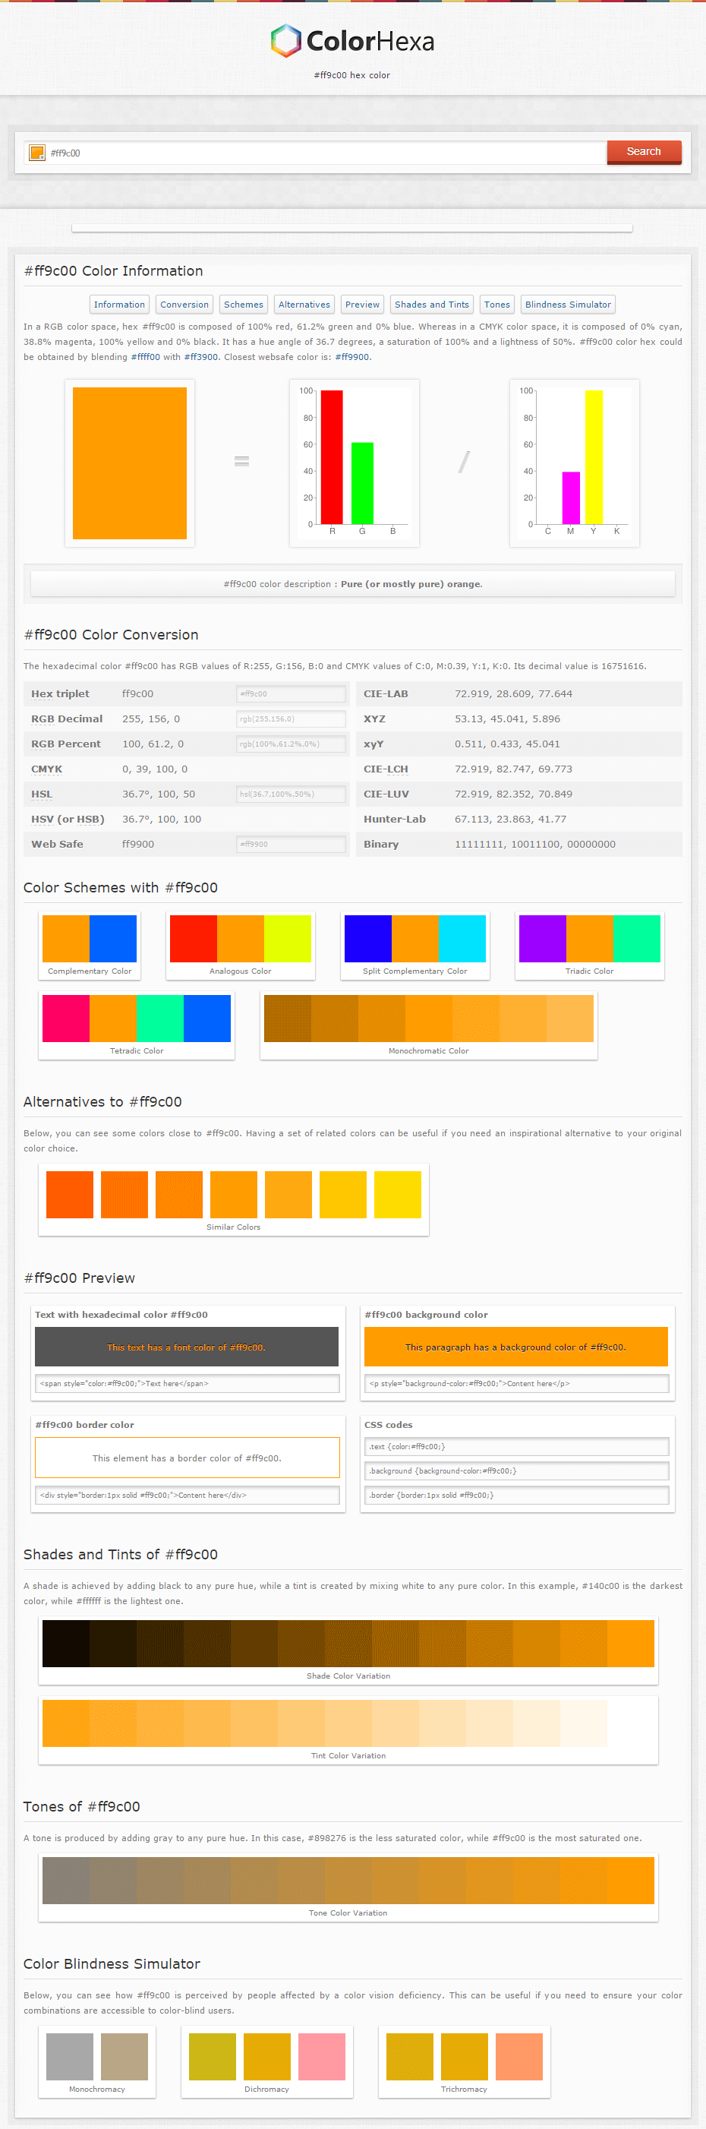This screenshot has width=706, height=2129.
Task: Click the hex triplet #ff9c00 copy field
Action: click(291, 693)
